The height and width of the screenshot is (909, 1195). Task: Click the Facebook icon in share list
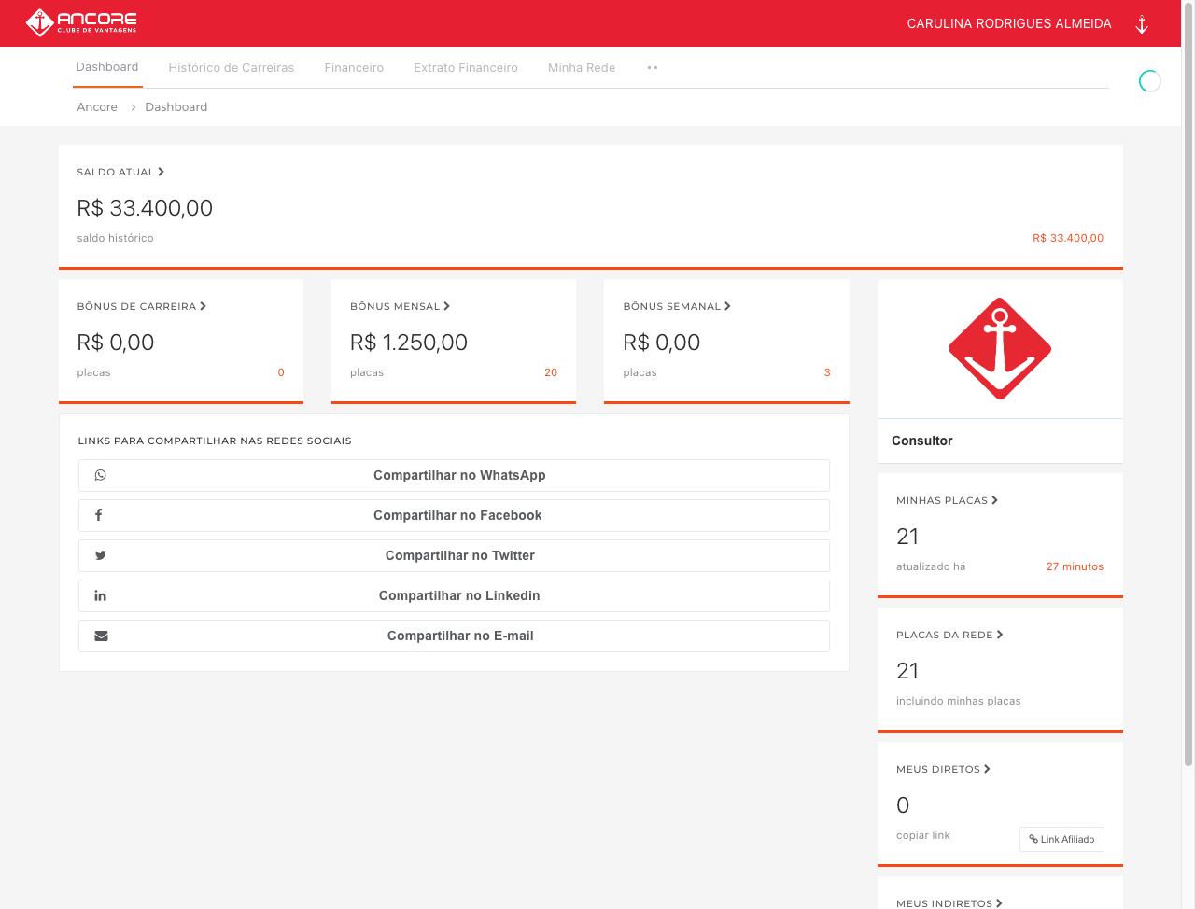pyautogui.click(x=99, y=515)
